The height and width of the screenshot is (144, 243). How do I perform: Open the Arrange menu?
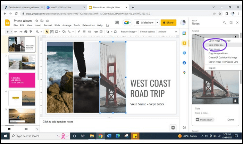(67, 25)
